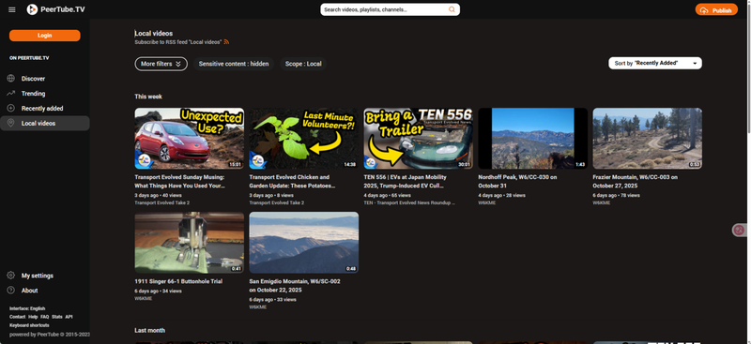Open the API footer link
The height and width of the screenshot is (344, 751).
click(x=69, y=317)
